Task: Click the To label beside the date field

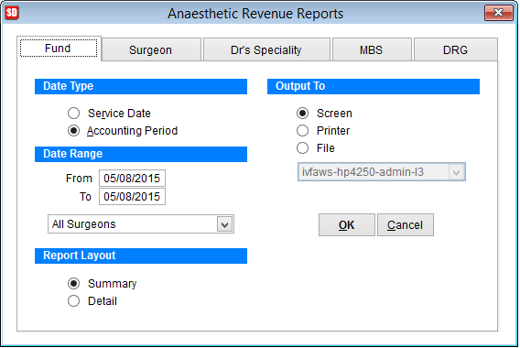Action: pos(85,196)
